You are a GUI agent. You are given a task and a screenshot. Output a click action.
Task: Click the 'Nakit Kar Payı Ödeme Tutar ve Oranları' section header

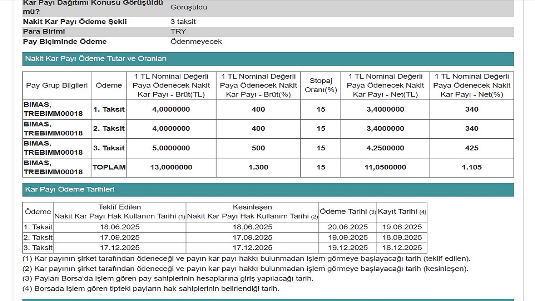(96, 59)
